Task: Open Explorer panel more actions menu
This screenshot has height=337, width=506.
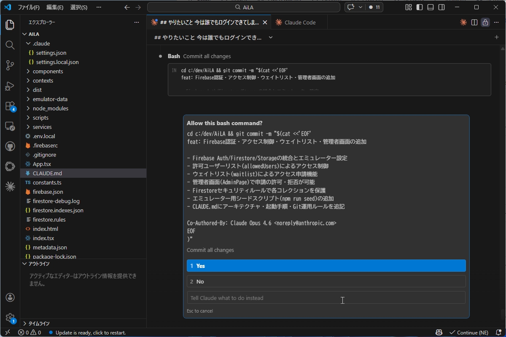Action: click(136, 22)
